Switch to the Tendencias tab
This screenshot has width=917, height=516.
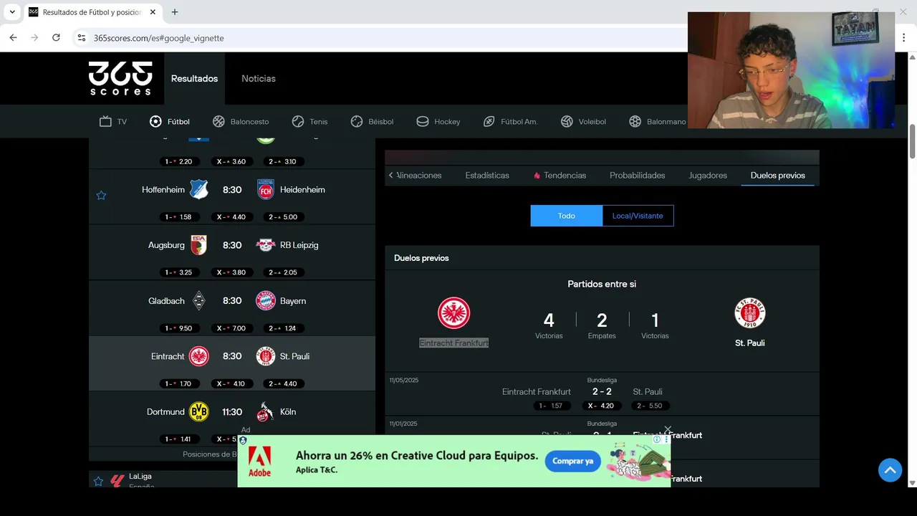560,175
